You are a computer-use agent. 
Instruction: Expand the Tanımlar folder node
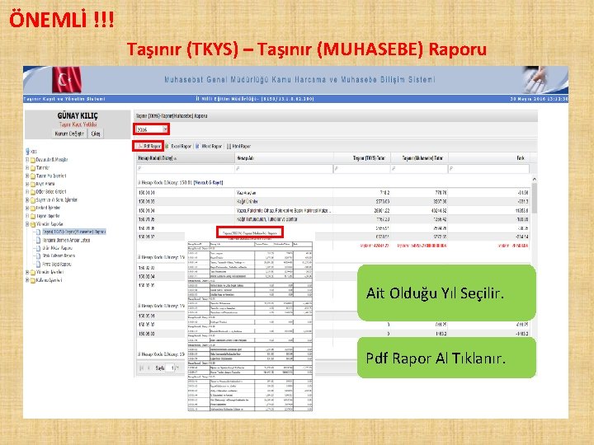27,167
